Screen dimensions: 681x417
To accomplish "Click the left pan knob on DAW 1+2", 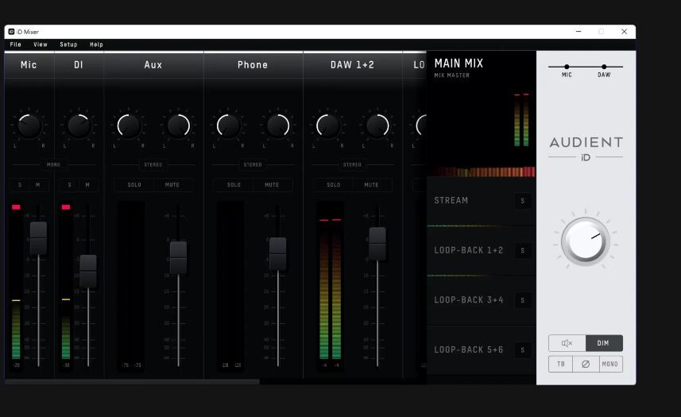I will point(327,125).
